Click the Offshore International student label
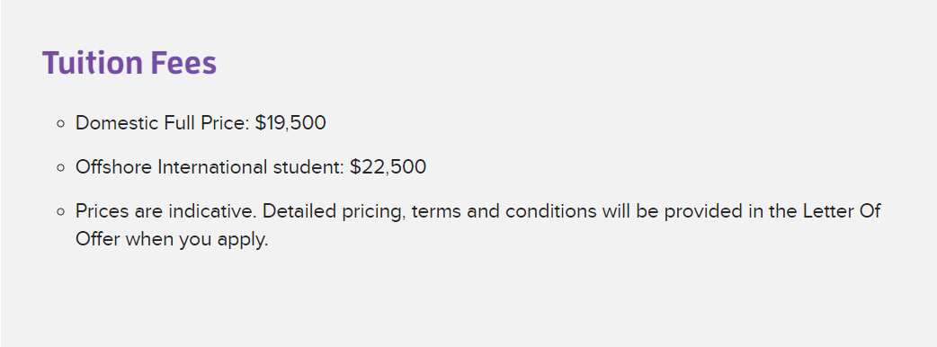The width and height of the screenshot is (937, 347). coord(210,167)
